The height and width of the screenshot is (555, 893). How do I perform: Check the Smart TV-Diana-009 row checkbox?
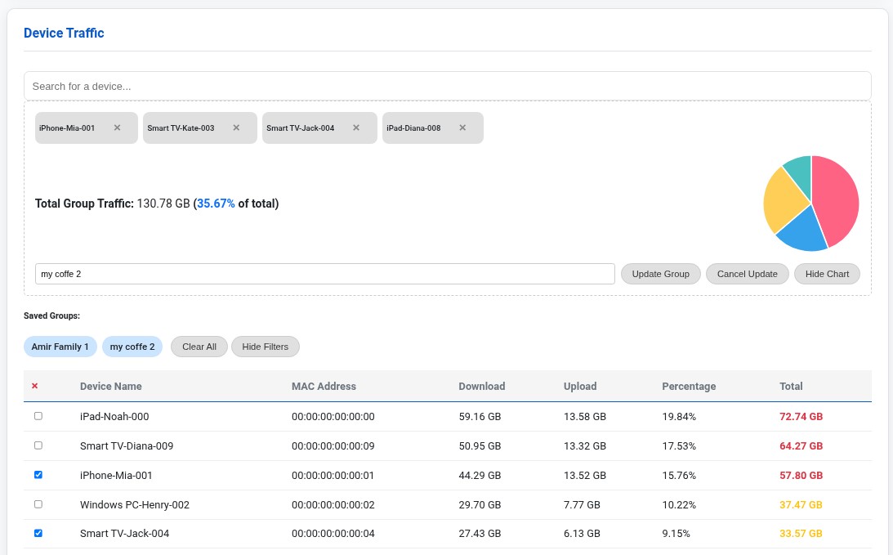(x=38, y=445)
